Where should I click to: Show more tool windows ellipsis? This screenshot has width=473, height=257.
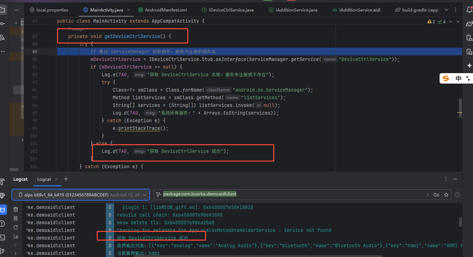tap(2, 51)
